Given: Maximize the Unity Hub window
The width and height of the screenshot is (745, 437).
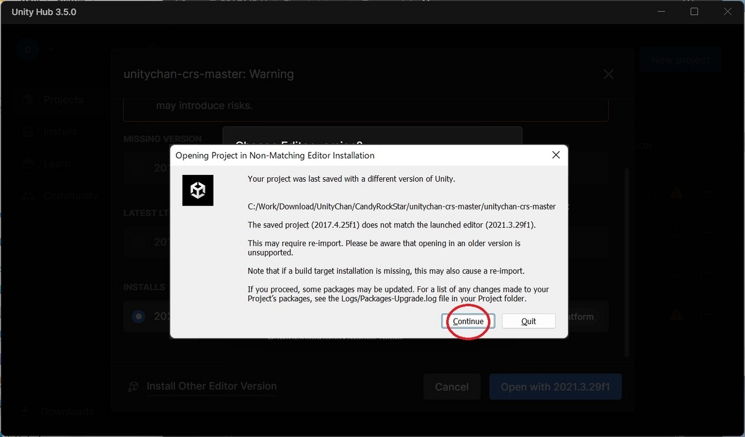Looking at the screenshot, I should (694, 12).
